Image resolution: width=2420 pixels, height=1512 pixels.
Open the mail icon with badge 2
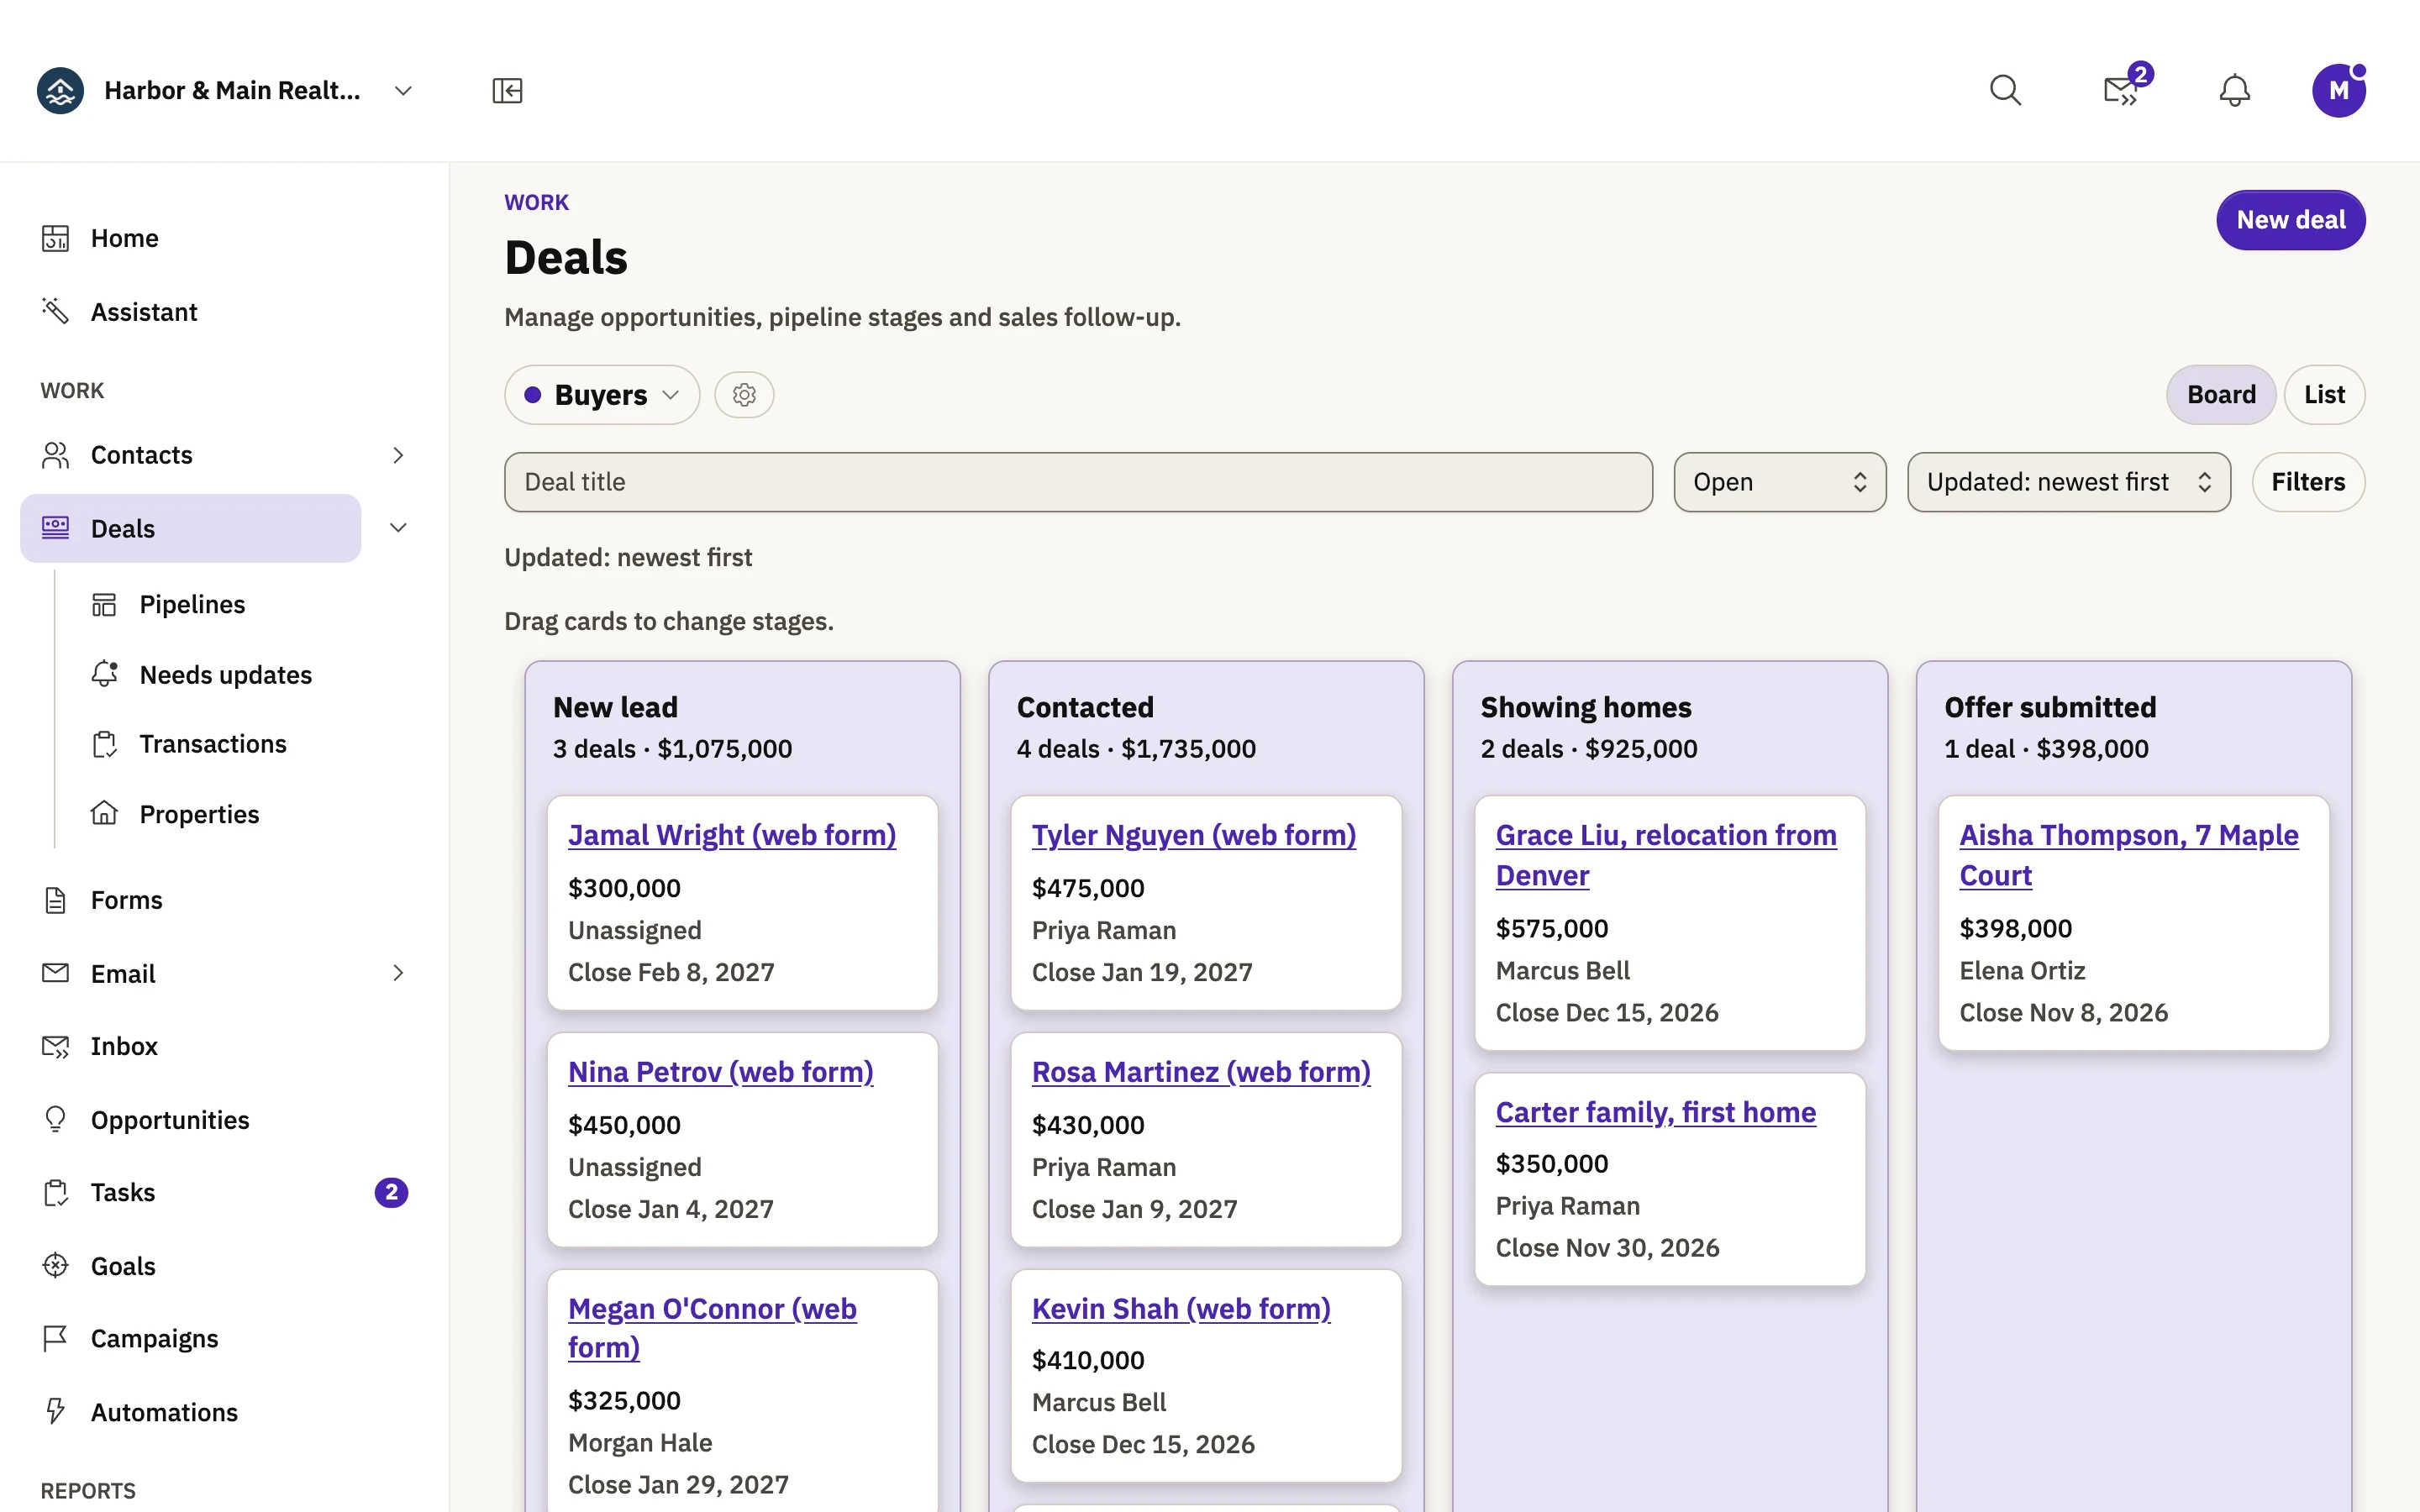(x=2121, y=91)
